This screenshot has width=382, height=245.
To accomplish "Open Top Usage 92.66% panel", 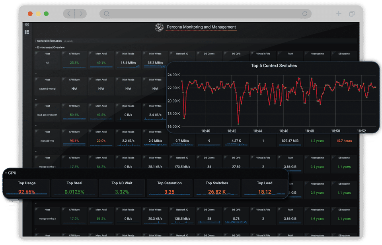I will click(x=27, y=188).
